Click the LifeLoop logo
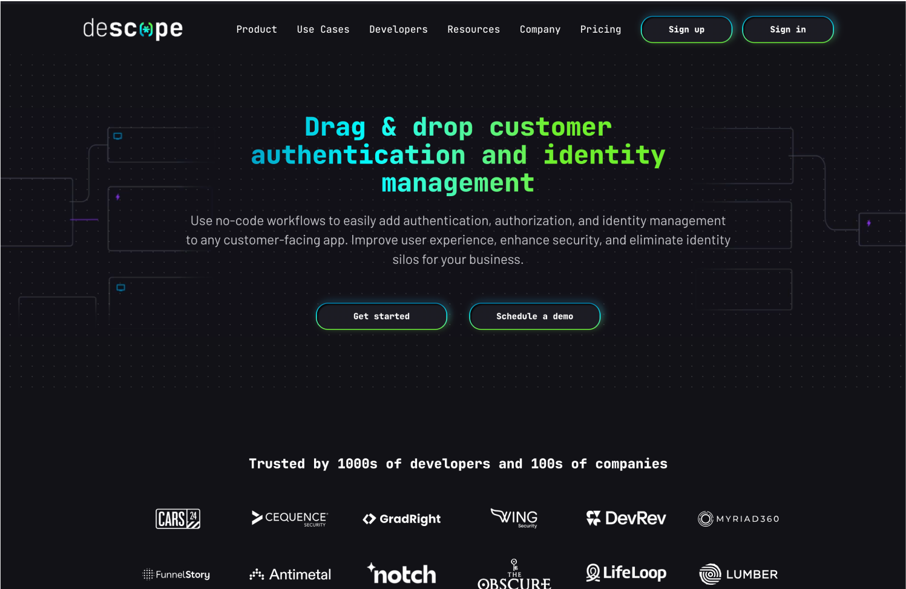This screenshot has height=589, width=906. [626, 573]
